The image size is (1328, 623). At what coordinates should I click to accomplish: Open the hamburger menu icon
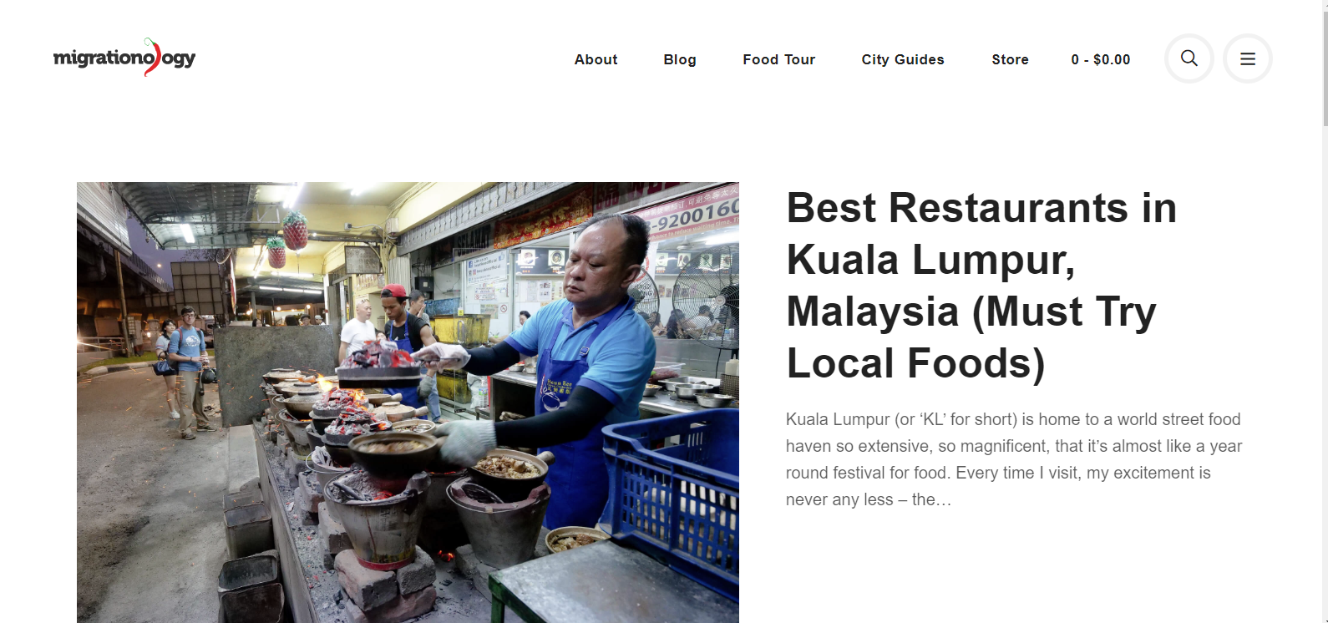pyautogui.click(x=1247, y=58)
